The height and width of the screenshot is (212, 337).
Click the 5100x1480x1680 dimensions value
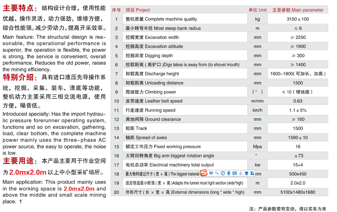tap(298, 192)
